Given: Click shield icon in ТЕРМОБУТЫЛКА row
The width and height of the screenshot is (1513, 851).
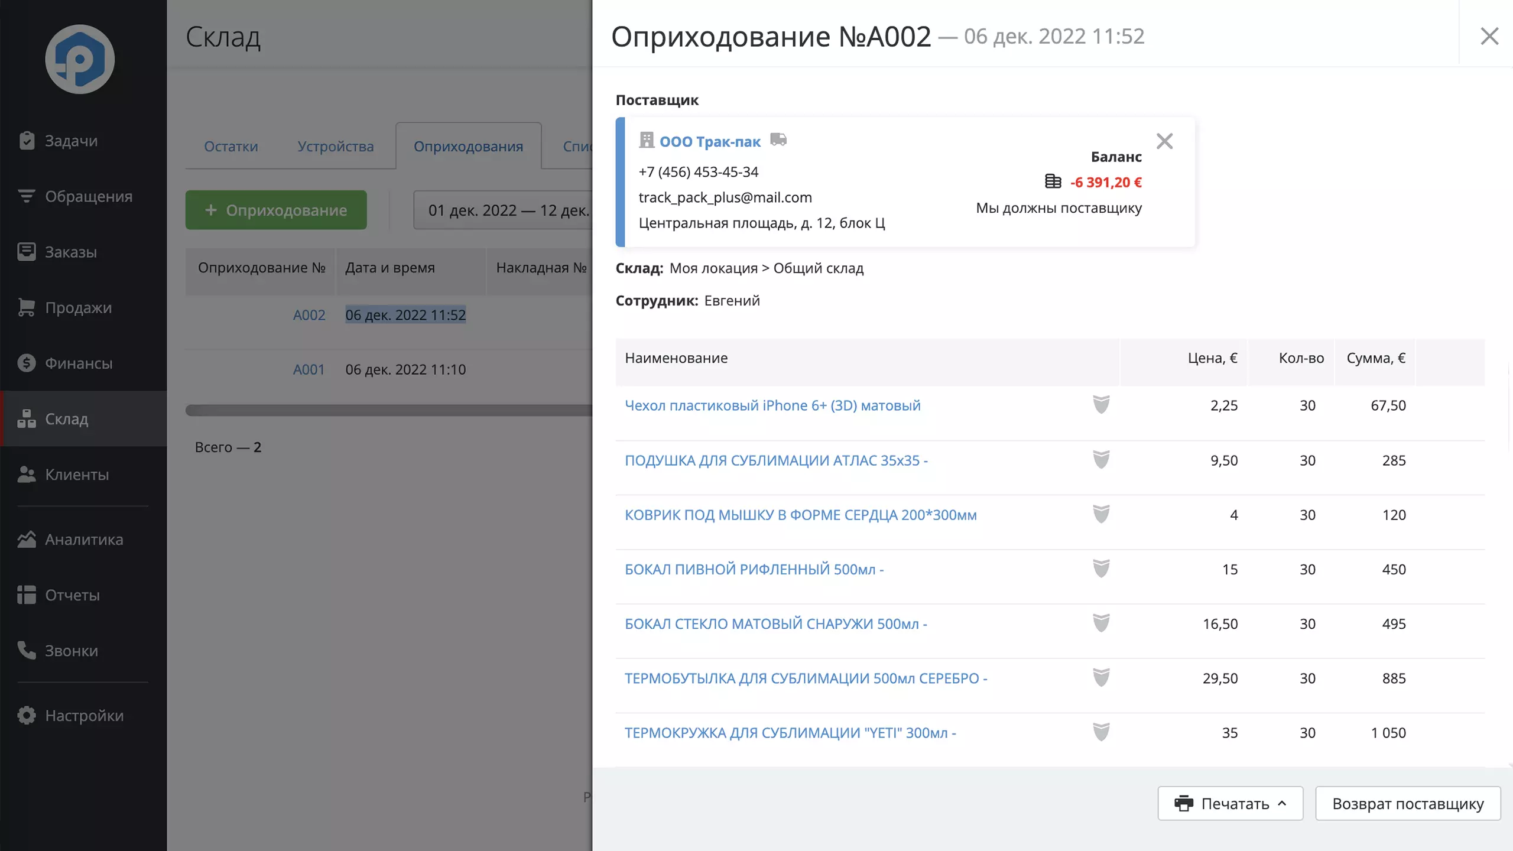Looking at the screenshot, I should coord(1101,677).
